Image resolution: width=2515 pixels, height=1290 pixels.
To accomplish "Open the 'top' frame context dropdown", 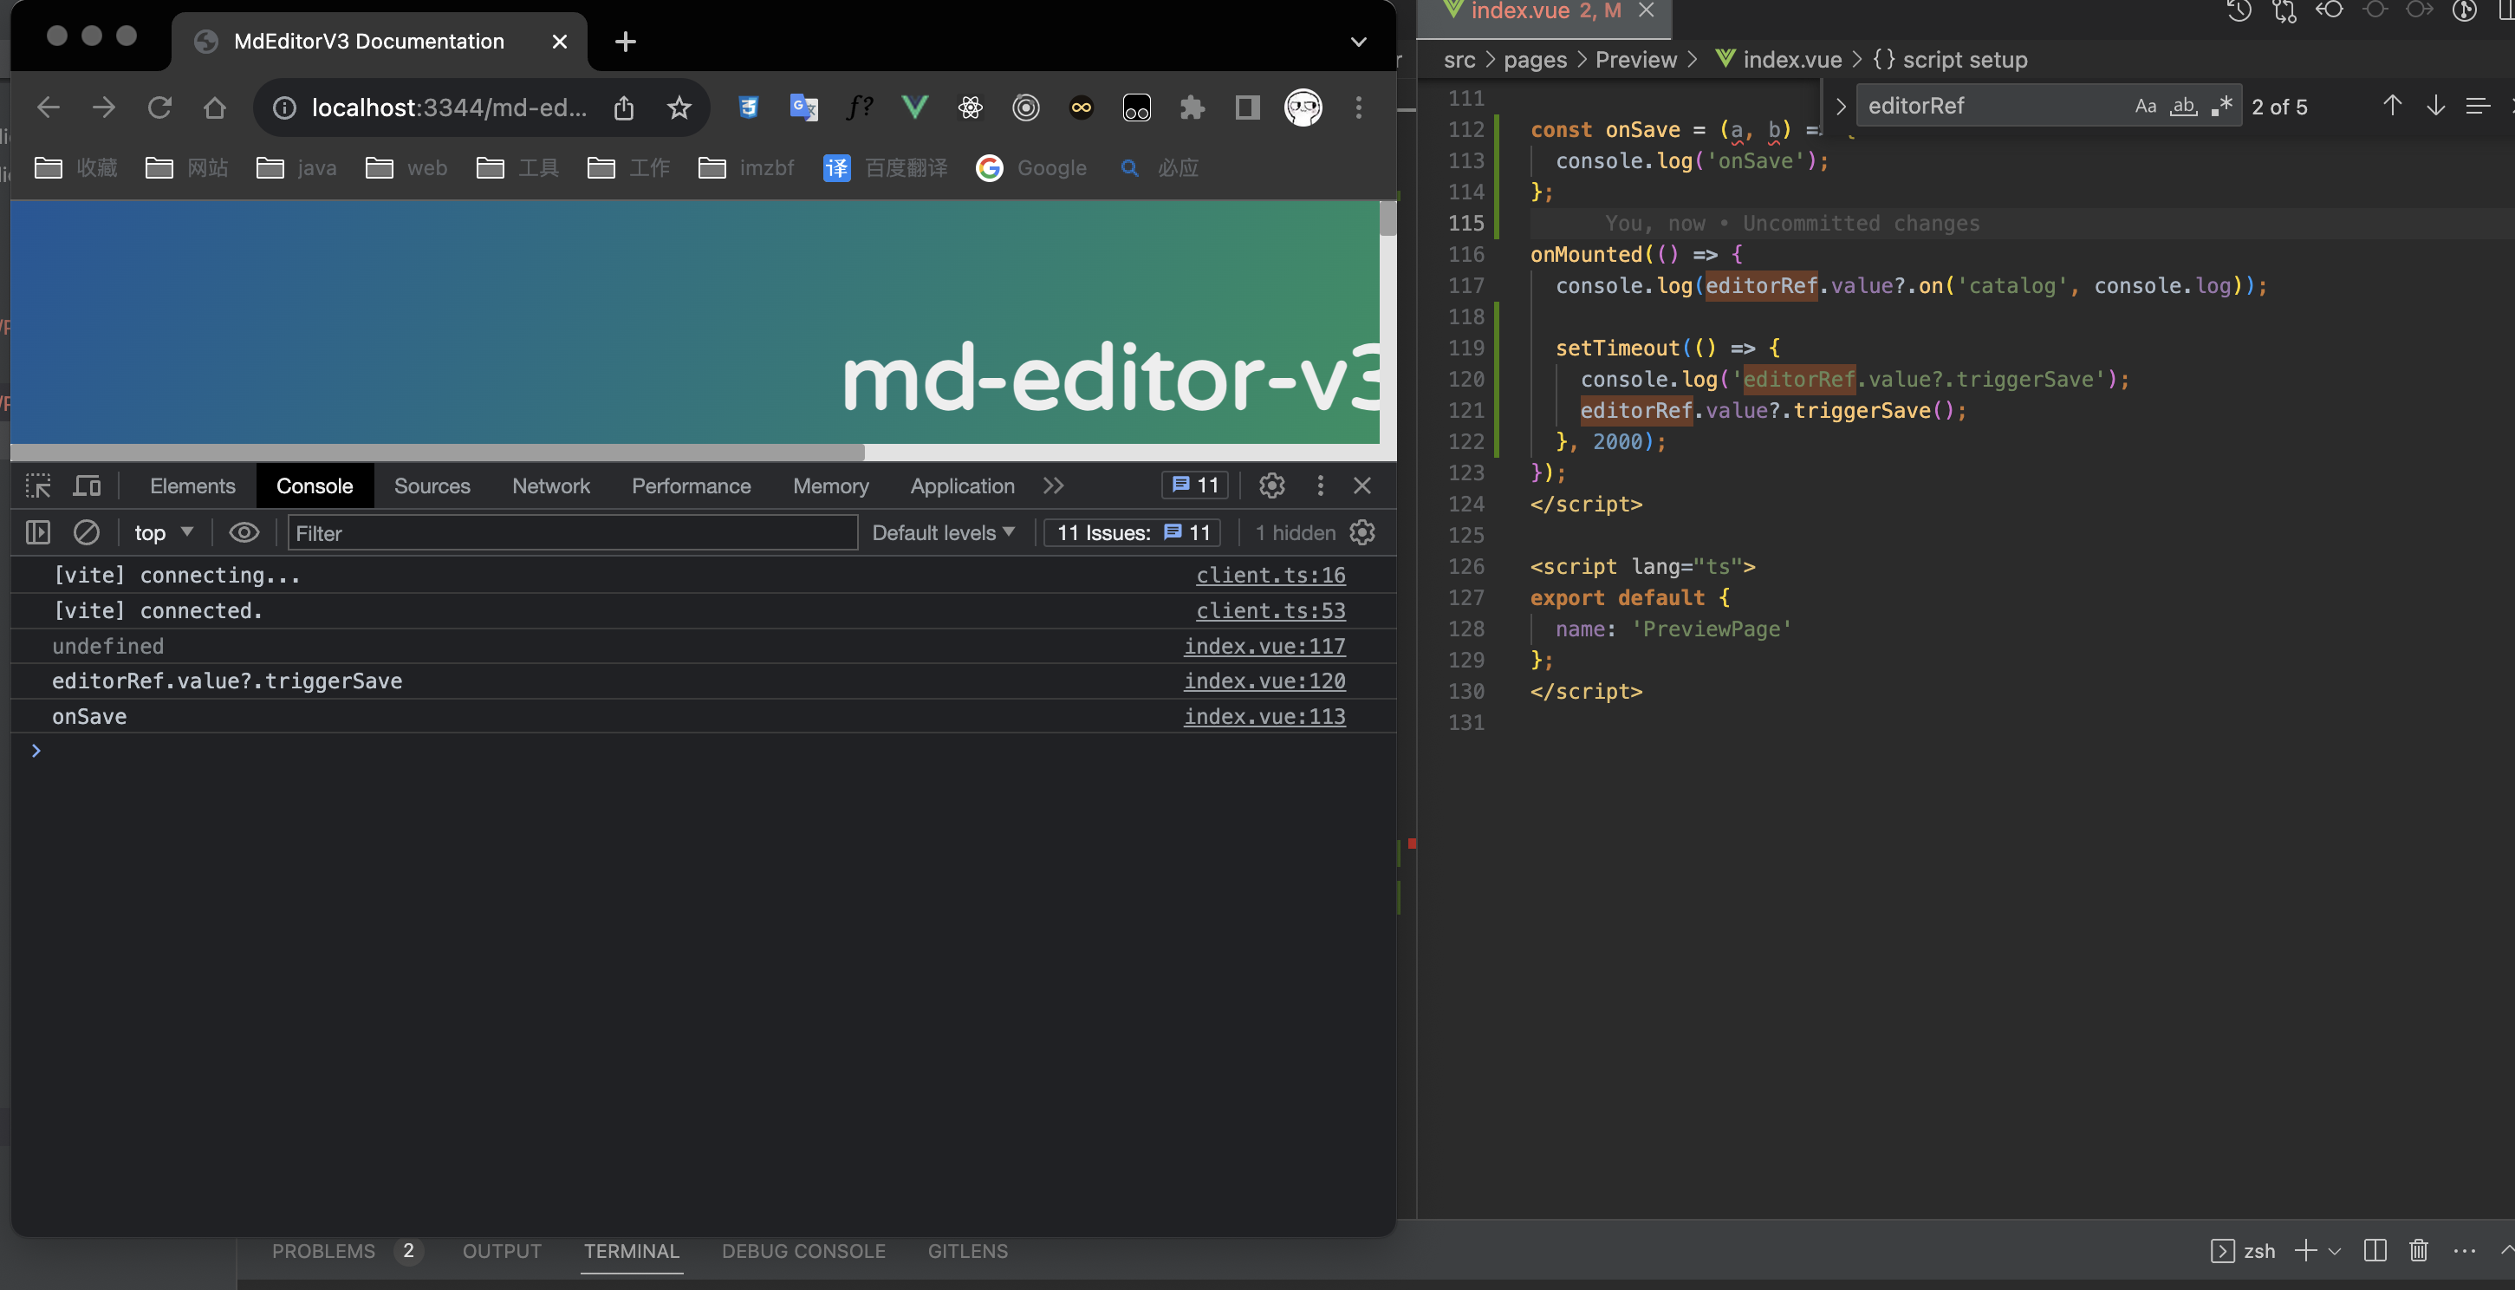I will pos(161,533).
